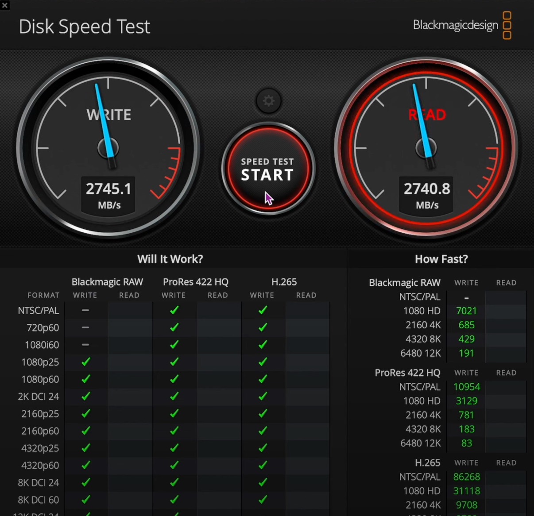Click the 8K DCI 24 format row label

point(38,483)
